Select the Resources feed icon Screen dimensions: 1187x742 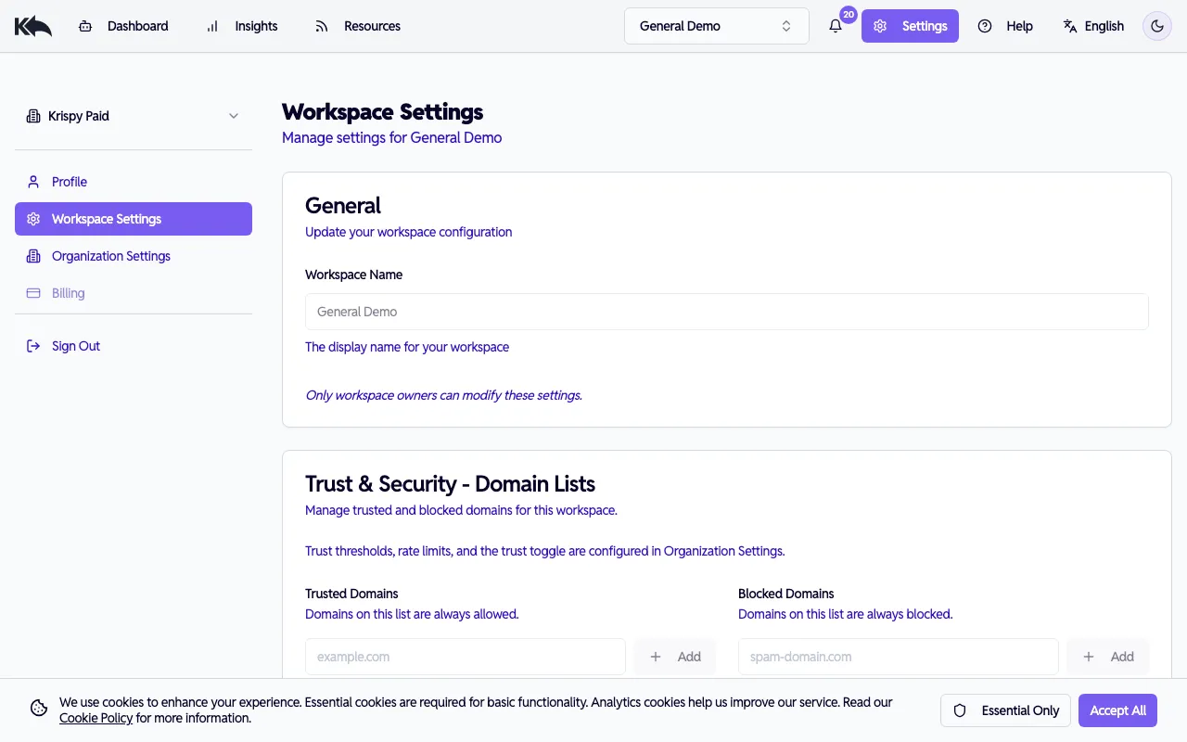321,26
